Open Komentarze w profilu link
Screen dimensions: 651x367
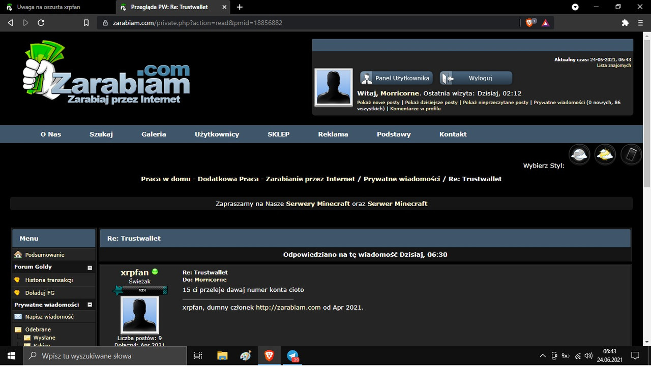point(415,109)
